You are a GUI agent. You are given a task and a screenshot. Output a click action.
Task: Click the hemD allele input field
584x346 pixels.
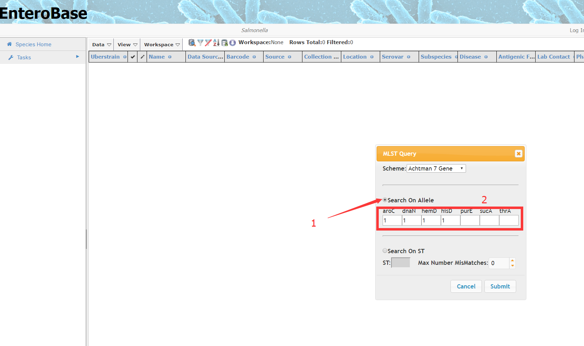point(431,220)
